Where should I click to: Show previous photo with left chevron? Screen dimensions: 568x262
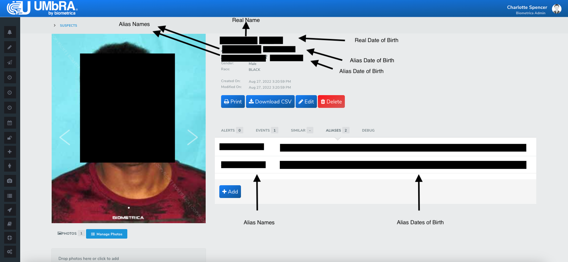(x=65, y=137)
